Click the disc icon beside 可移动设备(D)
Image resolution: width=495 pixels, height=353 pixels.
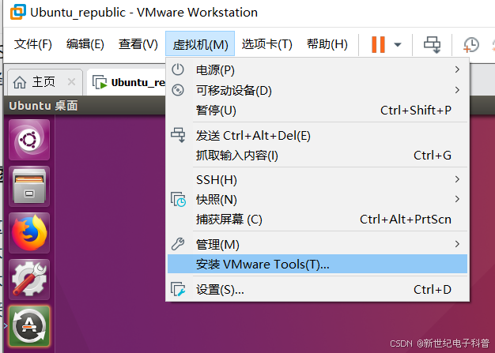coord(178,90)
